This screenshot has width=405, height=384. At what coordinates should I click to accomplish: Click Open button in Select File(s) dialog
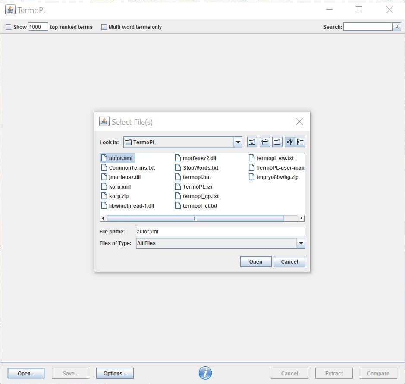point(256,261)
